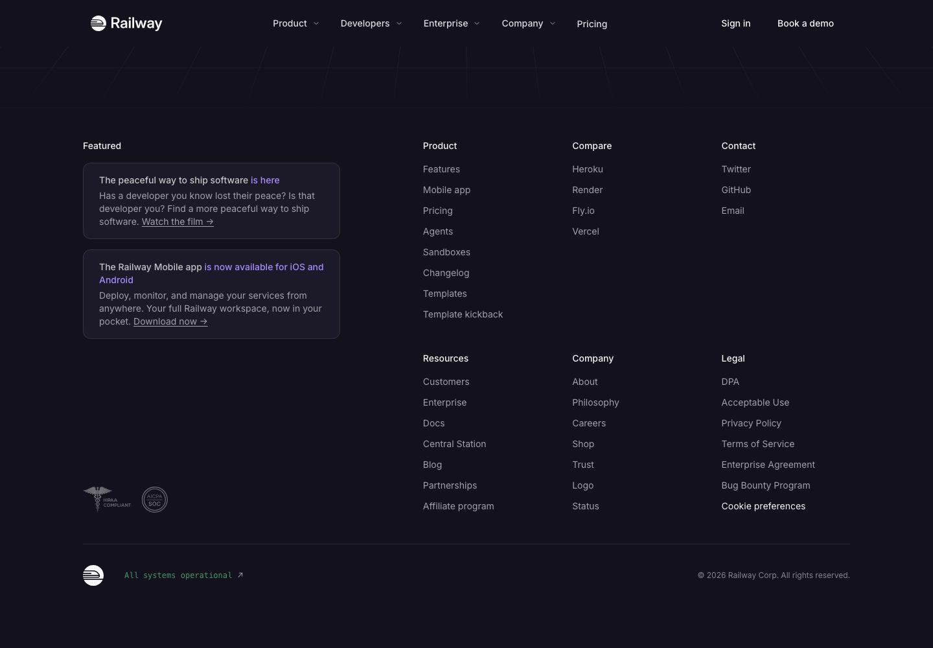933x648 pixels.
Task: Visit Central Station link
Action: [x=454, y=444]
